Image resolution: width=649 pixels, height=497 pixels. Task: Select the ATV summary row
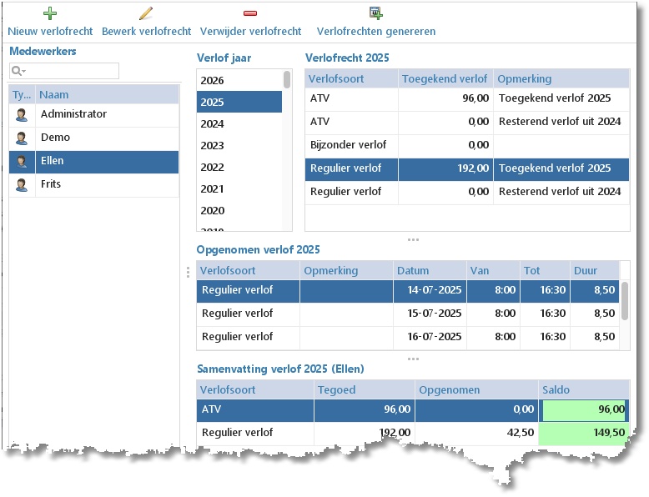click(x=413, y=409)
